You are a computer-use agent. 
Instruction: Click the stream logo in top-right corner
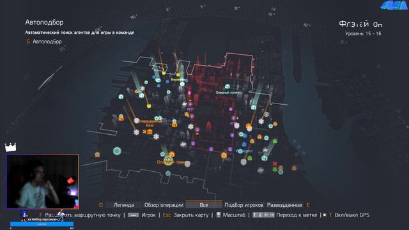coord(394,5)
